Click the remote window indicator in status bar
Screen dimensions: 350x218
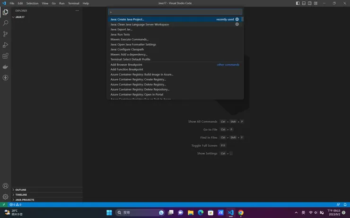point(4,205)
